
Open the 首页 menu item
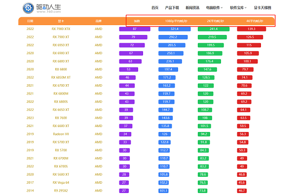pos(155,8)
